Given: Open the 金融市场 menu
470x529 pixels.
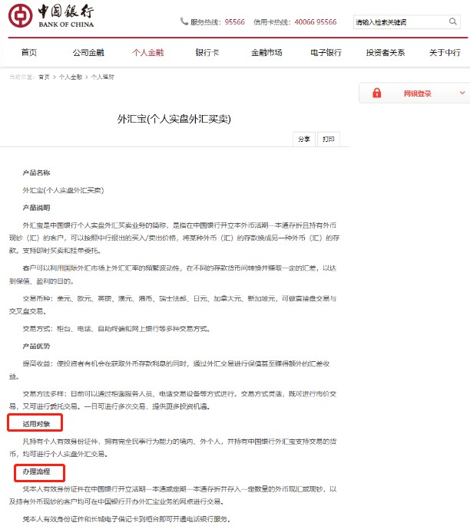Looking at the screenshot, I should click(266, 53).
